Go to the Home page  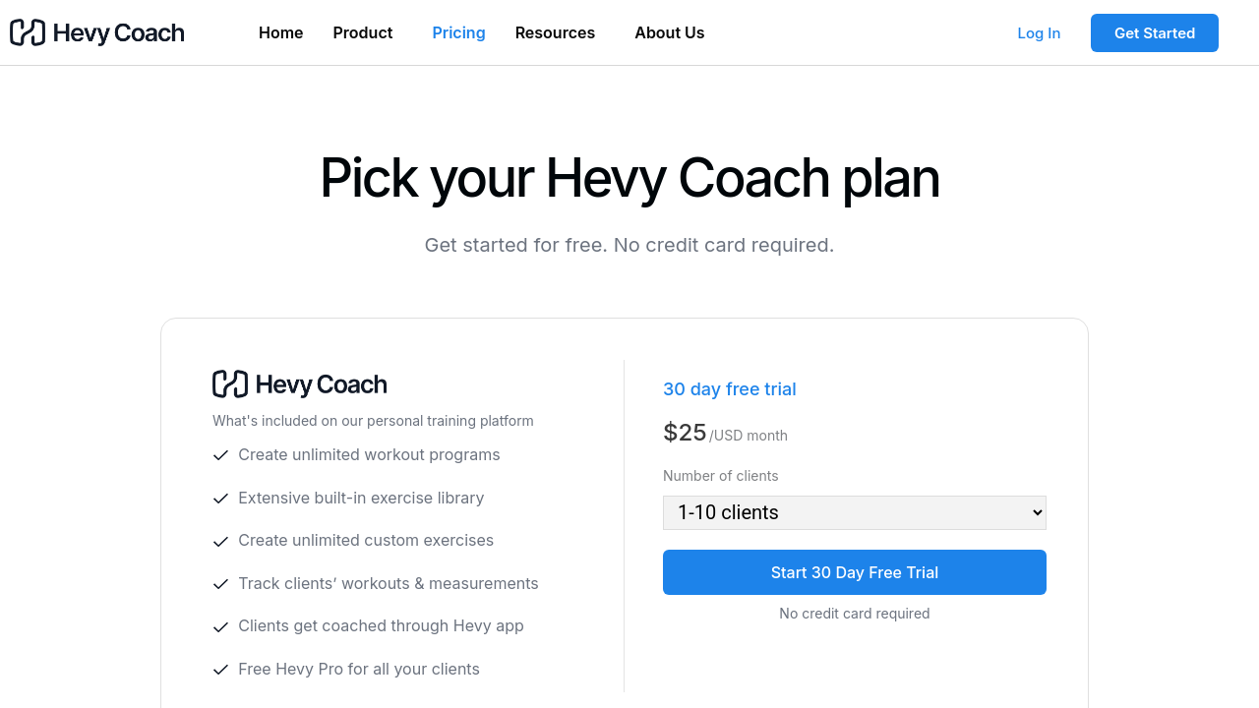point(280,32)
